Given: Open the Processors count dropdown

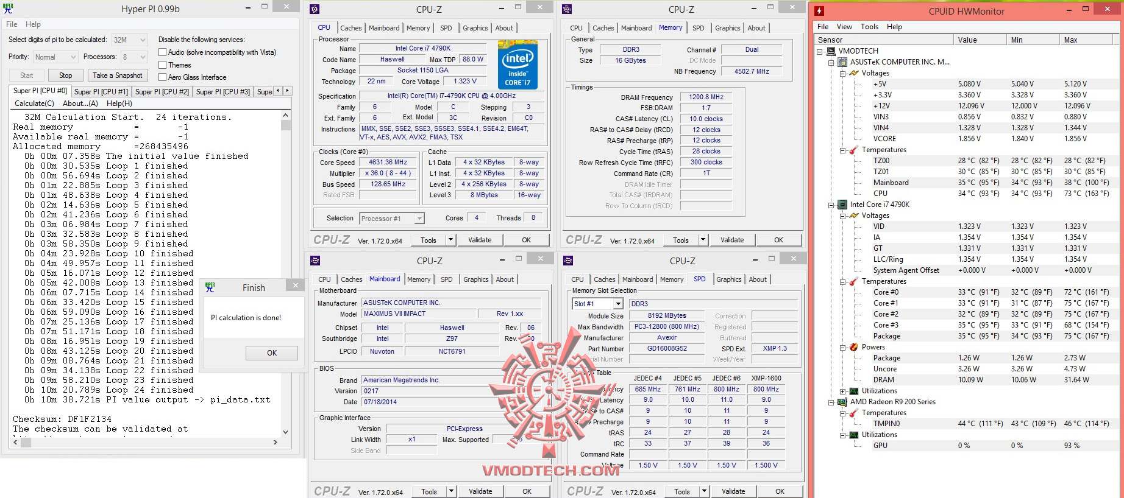Looking at the screenshot, I should click(x=135, y=57).
